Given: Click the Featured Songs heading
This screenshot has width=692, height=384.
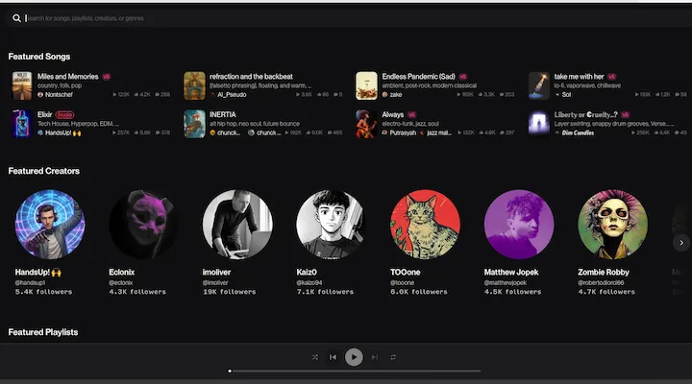Looking at the screenshot, I should click(x=39, y=57).
